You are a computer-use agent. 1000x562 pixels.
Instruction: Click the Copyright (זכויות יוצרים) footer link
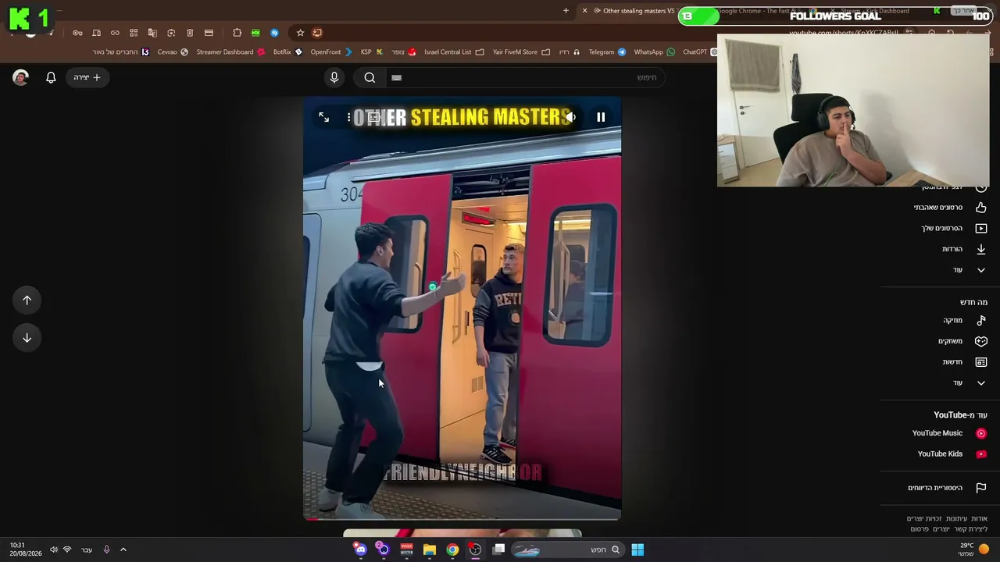924,518
